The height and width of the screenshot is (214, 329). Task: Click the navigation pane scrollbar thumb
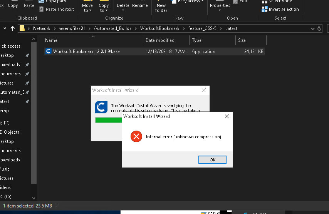coord(34,113)
